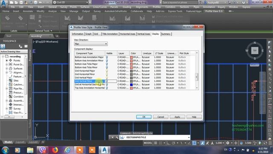The height and width of the screenshot is (154, 273).
Task: Click the Toolspace master view icon
Action: coord(3,46)
